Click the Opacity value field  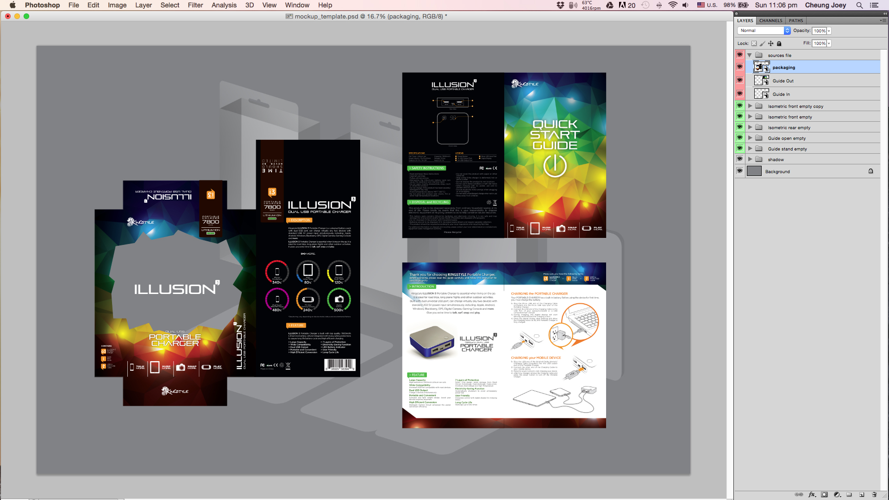point(819,31)
